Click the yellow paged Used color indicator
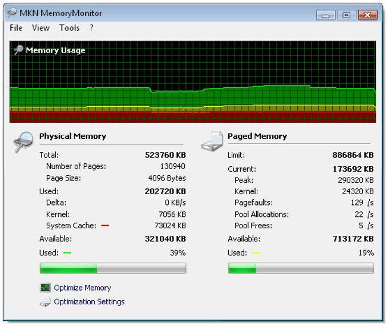388x326 pixels. point(256,253)
